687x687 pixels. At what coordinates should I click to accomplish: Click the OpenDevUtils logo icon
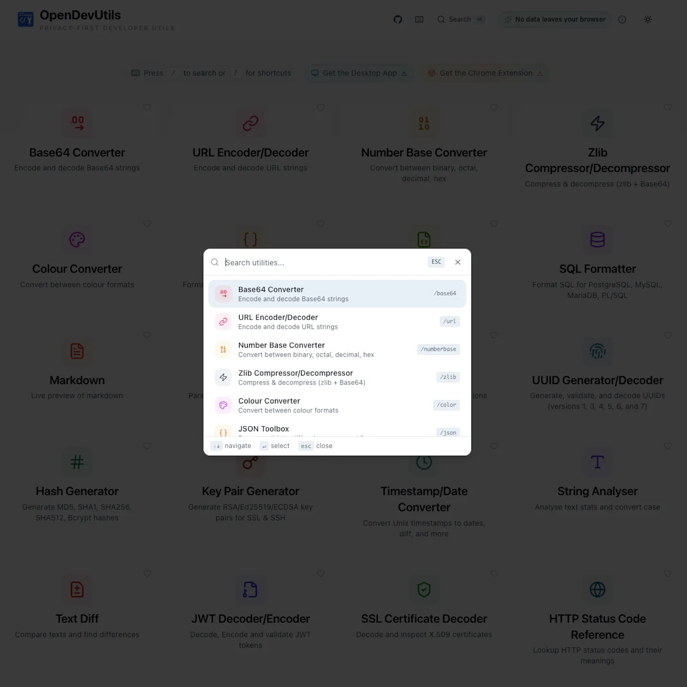point(26,19)
